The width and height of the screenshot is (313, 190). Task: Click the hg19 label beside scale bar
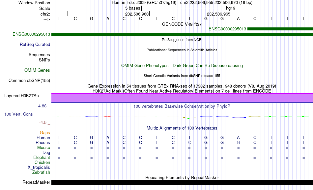click(x=231, y=8)
